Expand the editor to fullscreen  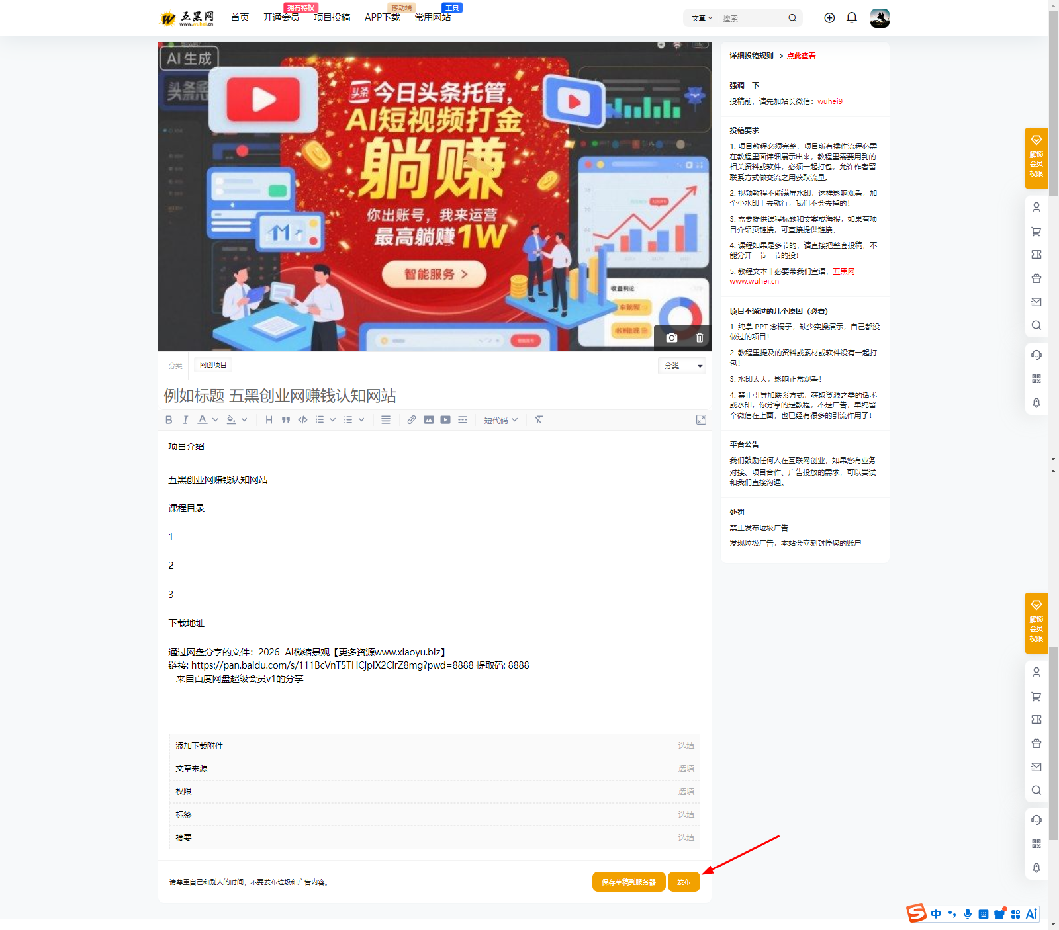tap(701, 420)
